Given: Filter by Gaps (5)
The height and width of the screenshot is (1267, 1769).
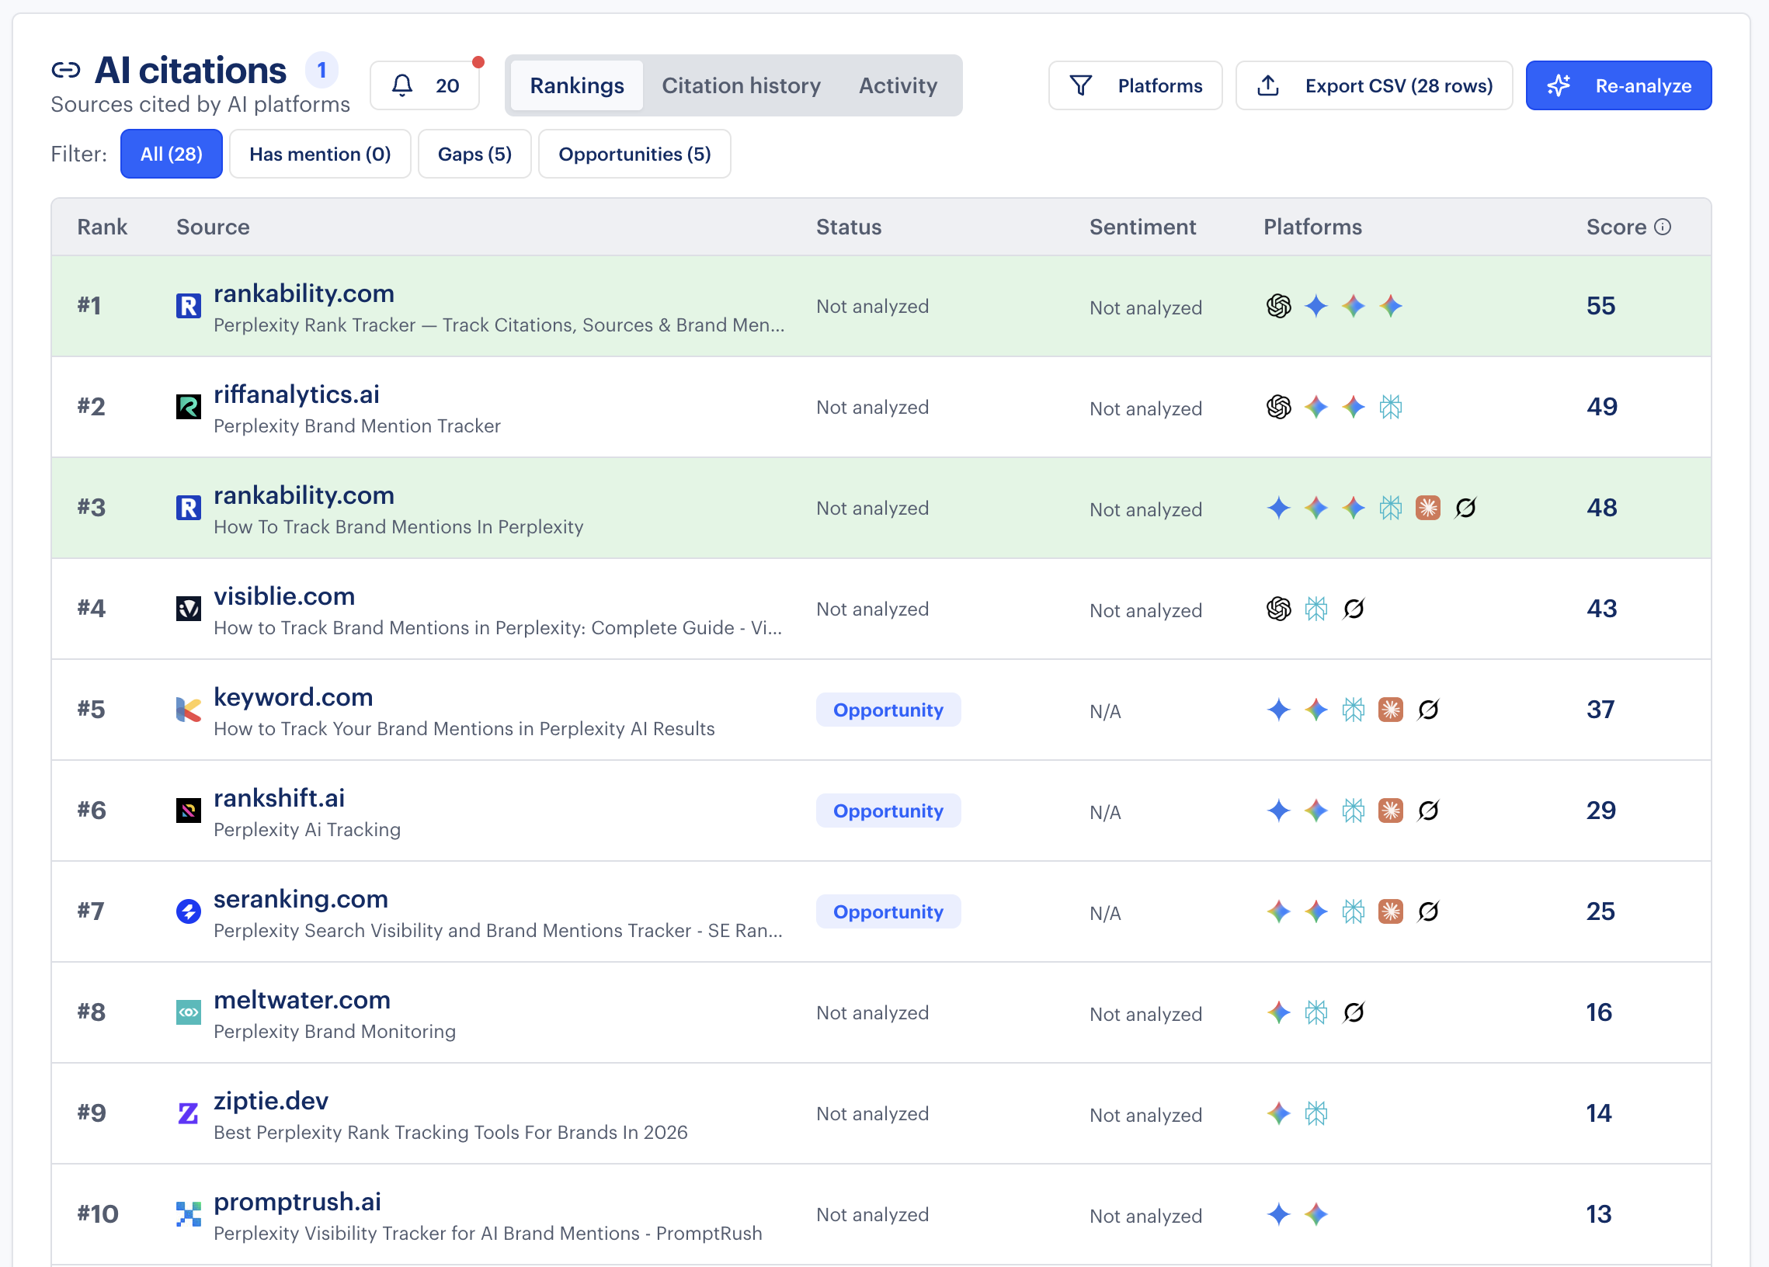Looking at the screenshot, I should click(x=474, y=154).
